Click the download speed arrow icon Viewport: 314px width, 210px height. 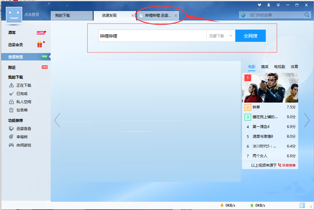pyautogui.click(x=222, y=205)
